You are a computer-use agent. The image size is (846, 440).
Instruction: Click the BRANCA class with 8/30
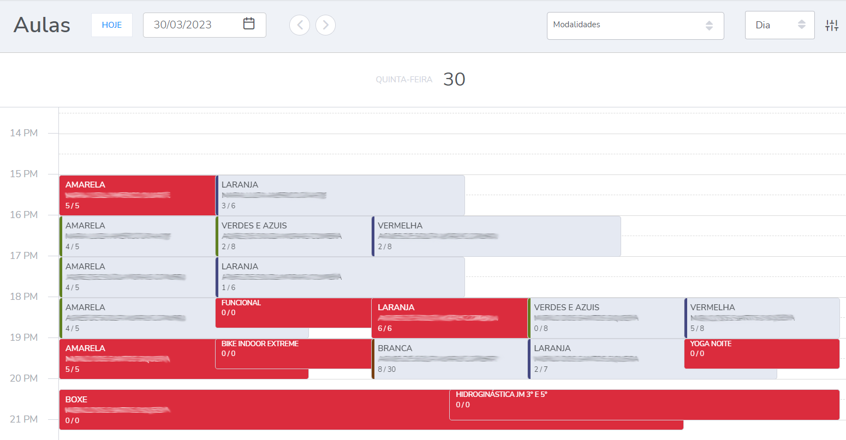point(450,359)
